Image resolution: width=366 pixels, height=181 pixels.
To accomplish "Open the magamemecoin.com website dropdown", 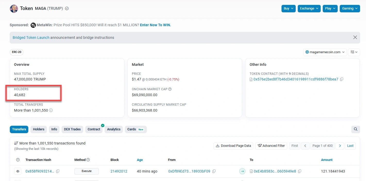I will click(325, 52).
